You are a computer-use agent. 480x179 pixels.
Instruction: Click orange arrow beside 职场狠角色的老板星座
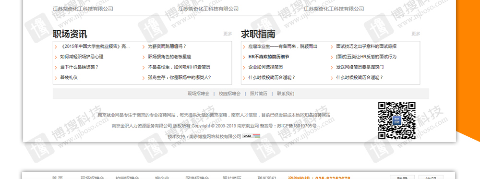[144, 57]
